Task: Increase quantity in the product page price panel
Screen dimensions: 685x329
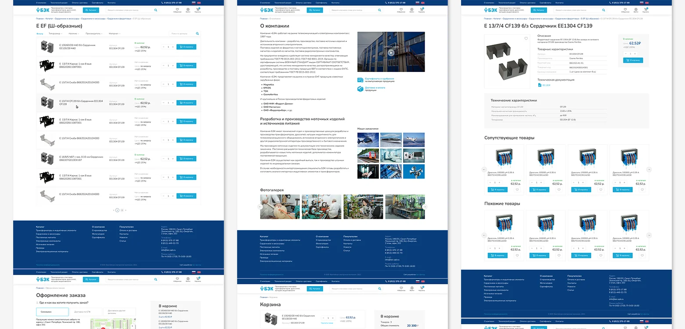Action: tap(636, 54)
